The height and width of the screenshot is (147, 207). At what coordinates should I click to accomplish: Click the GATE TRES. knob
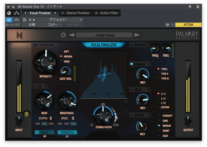(x=66, y=72)
